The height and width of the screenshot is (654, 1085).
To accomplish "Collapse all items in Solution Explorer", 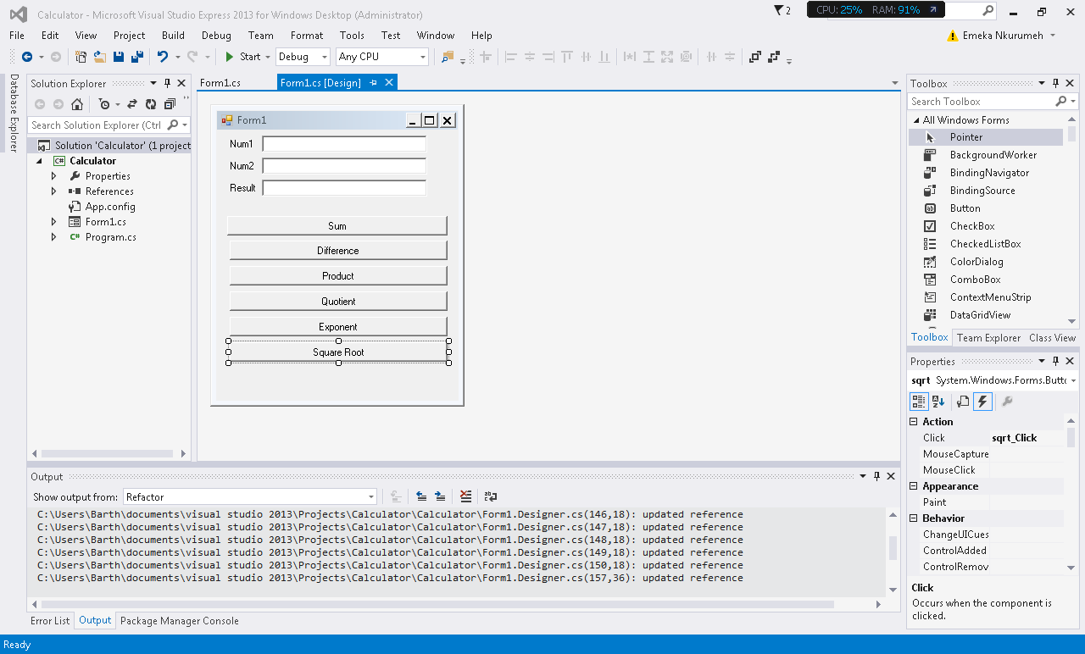I will click(x=170, y=104).
